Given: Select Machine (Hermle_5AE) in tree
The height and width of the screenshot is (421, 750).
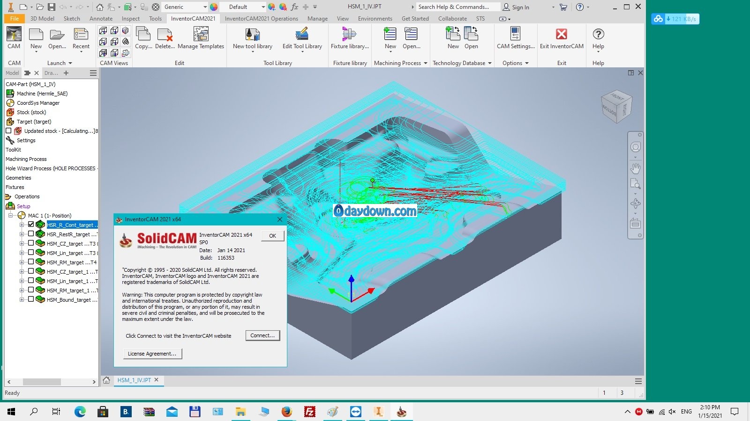Looking at the screenshot, I should tap(42, 94).
